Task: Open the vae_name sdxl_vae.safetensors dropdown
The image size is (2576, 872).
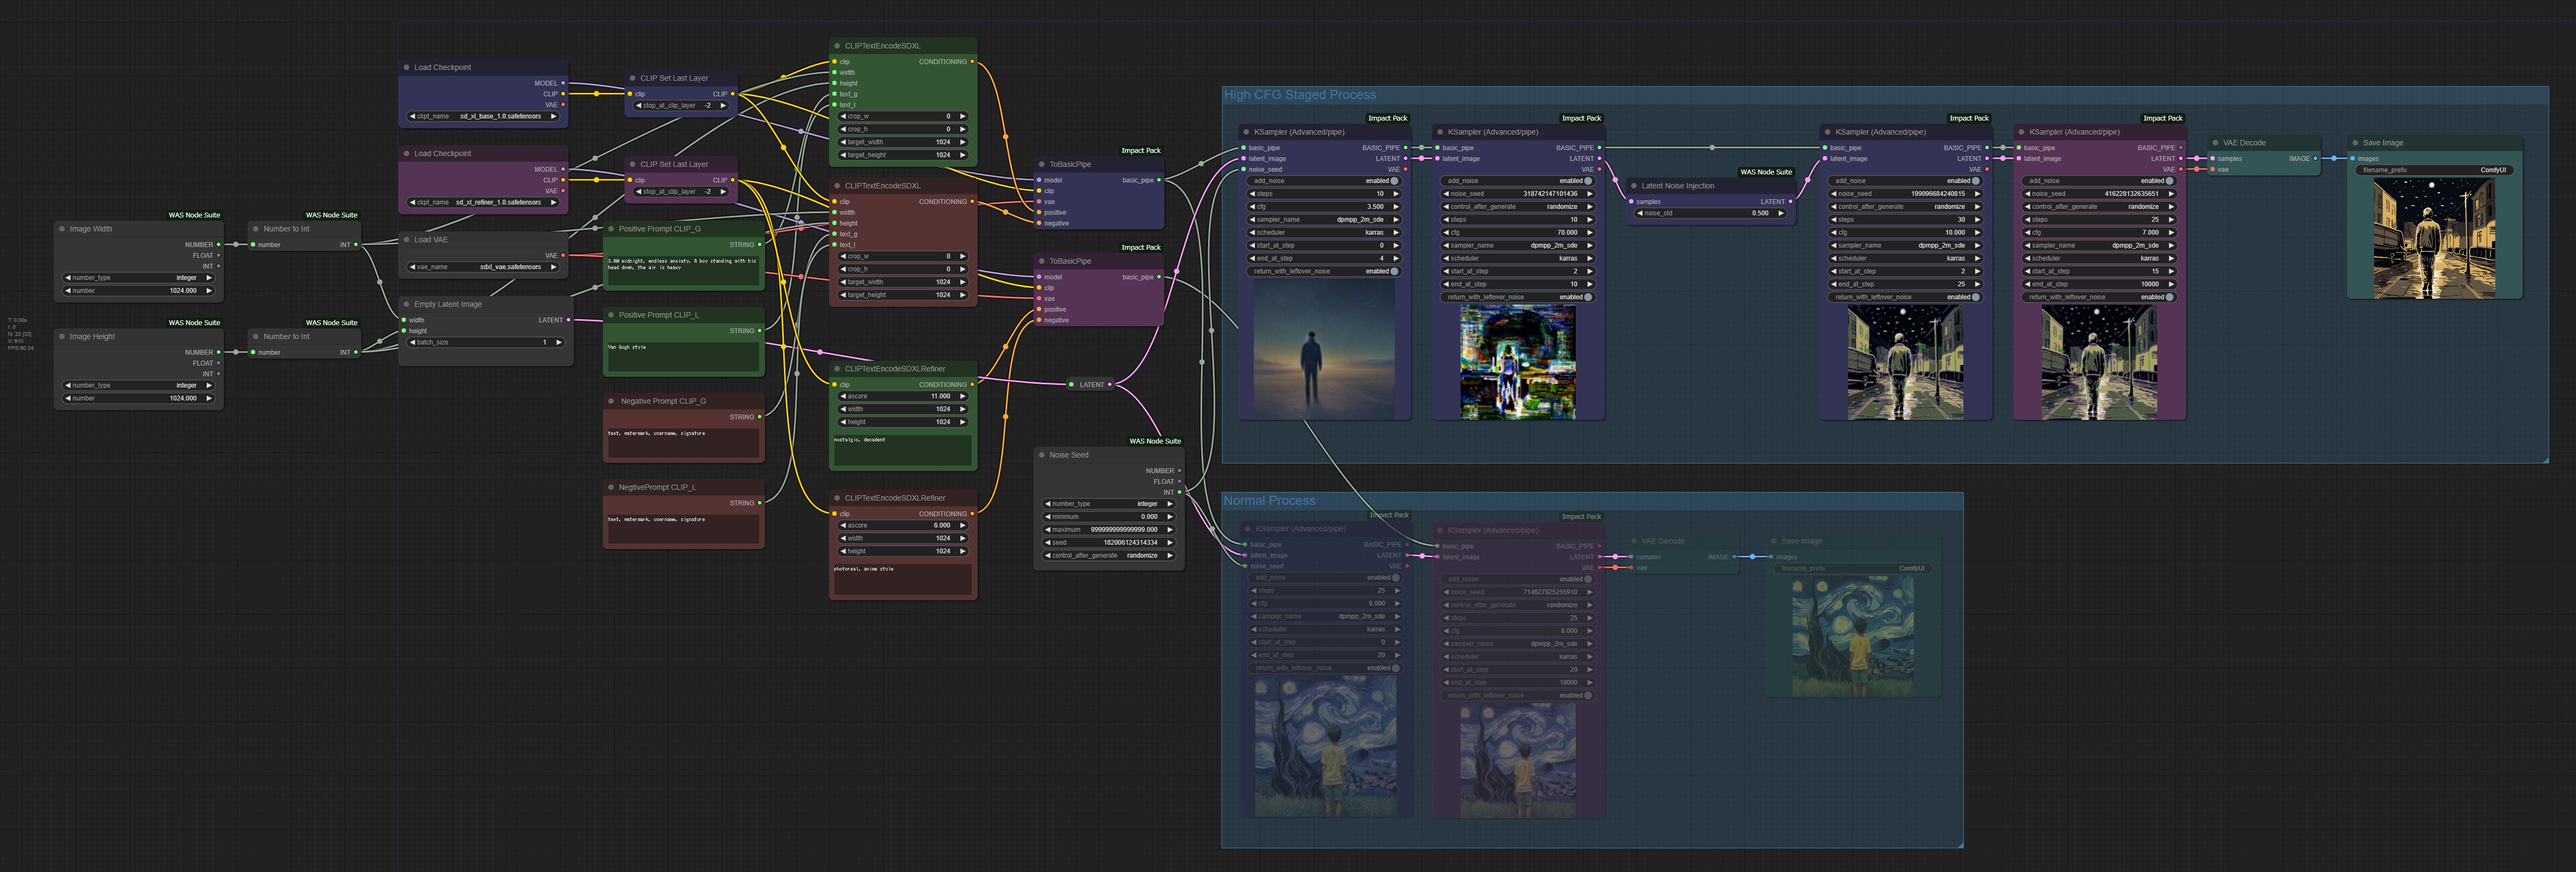Action: 483,267
